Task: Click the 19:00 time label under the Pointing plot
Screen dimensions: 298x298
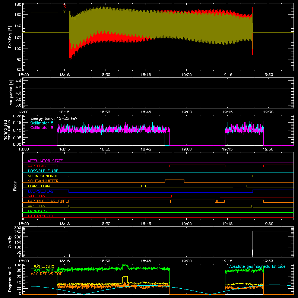Action: (187, 75)
